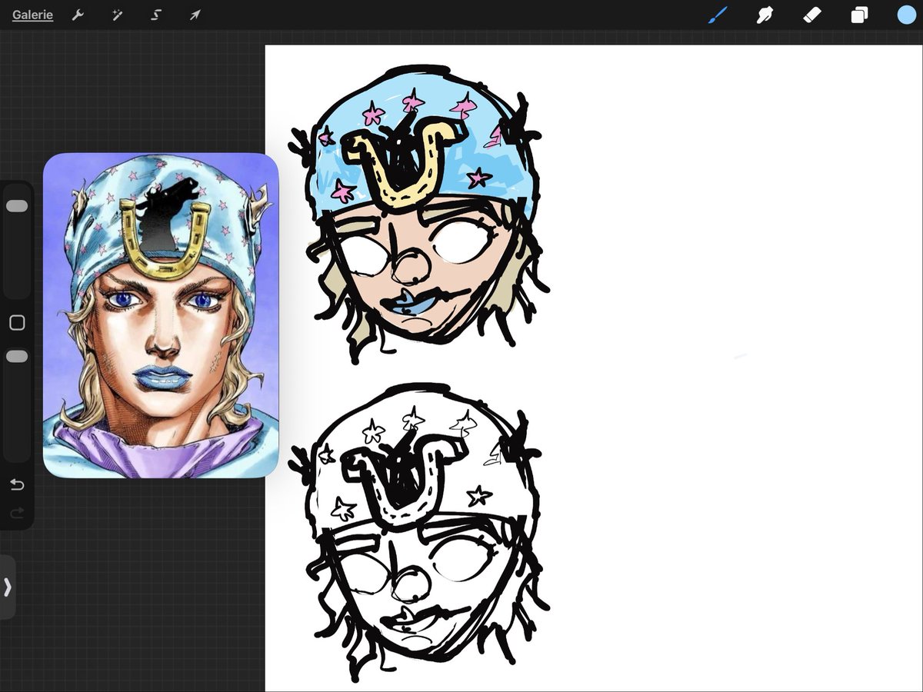Tap the square modify button on sidebar
923x692 pixels.
pyautogui.click(x=17, y=323)
